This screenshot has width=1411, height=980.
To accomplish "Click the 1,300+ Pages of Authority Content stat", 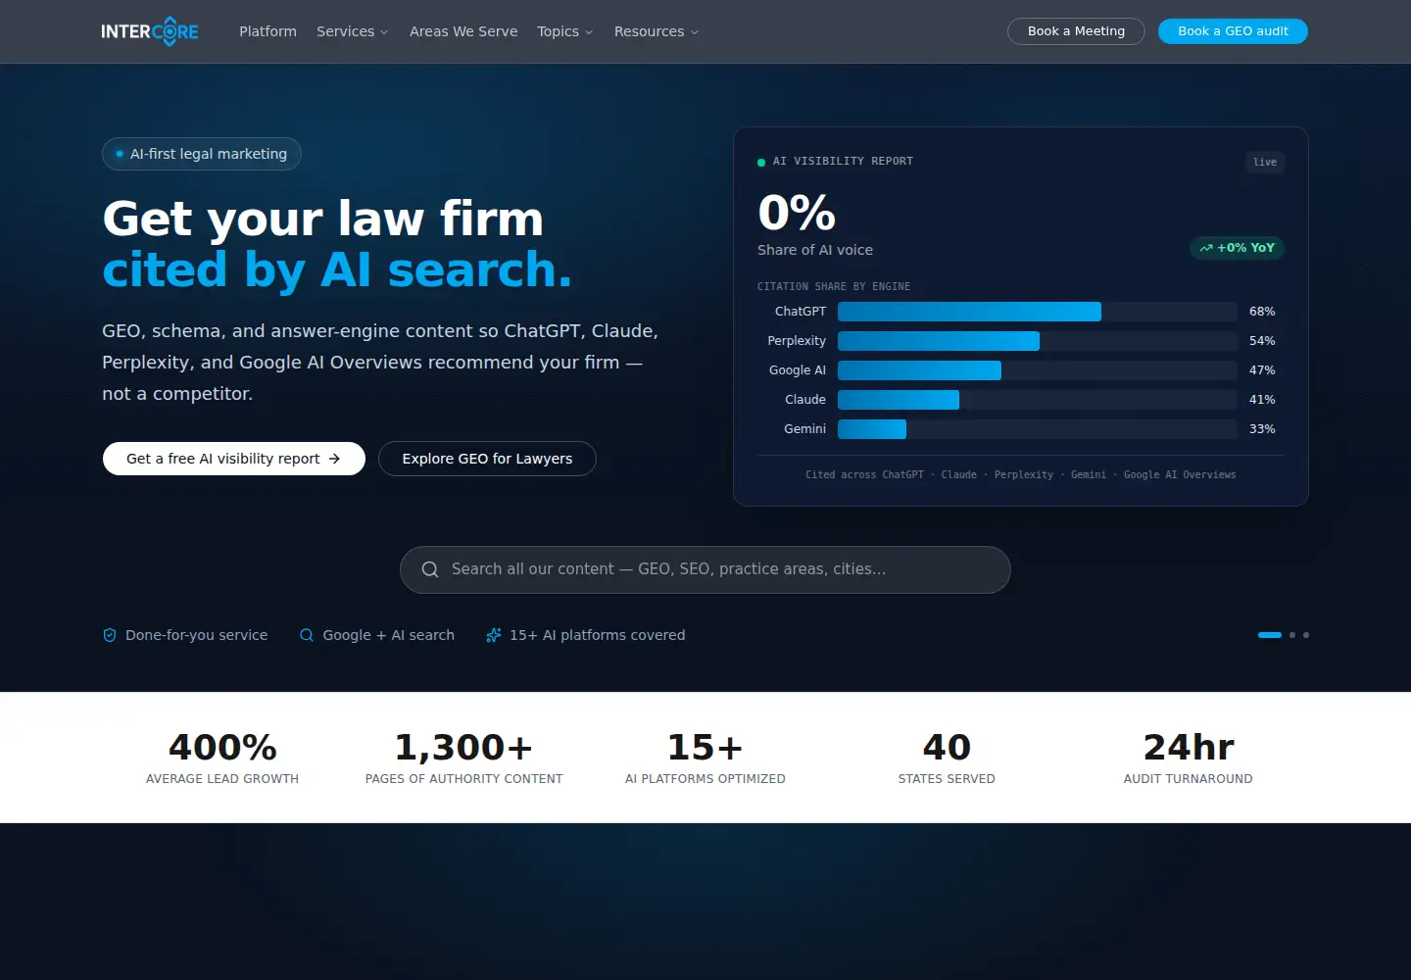I will (x=464, y=758).
